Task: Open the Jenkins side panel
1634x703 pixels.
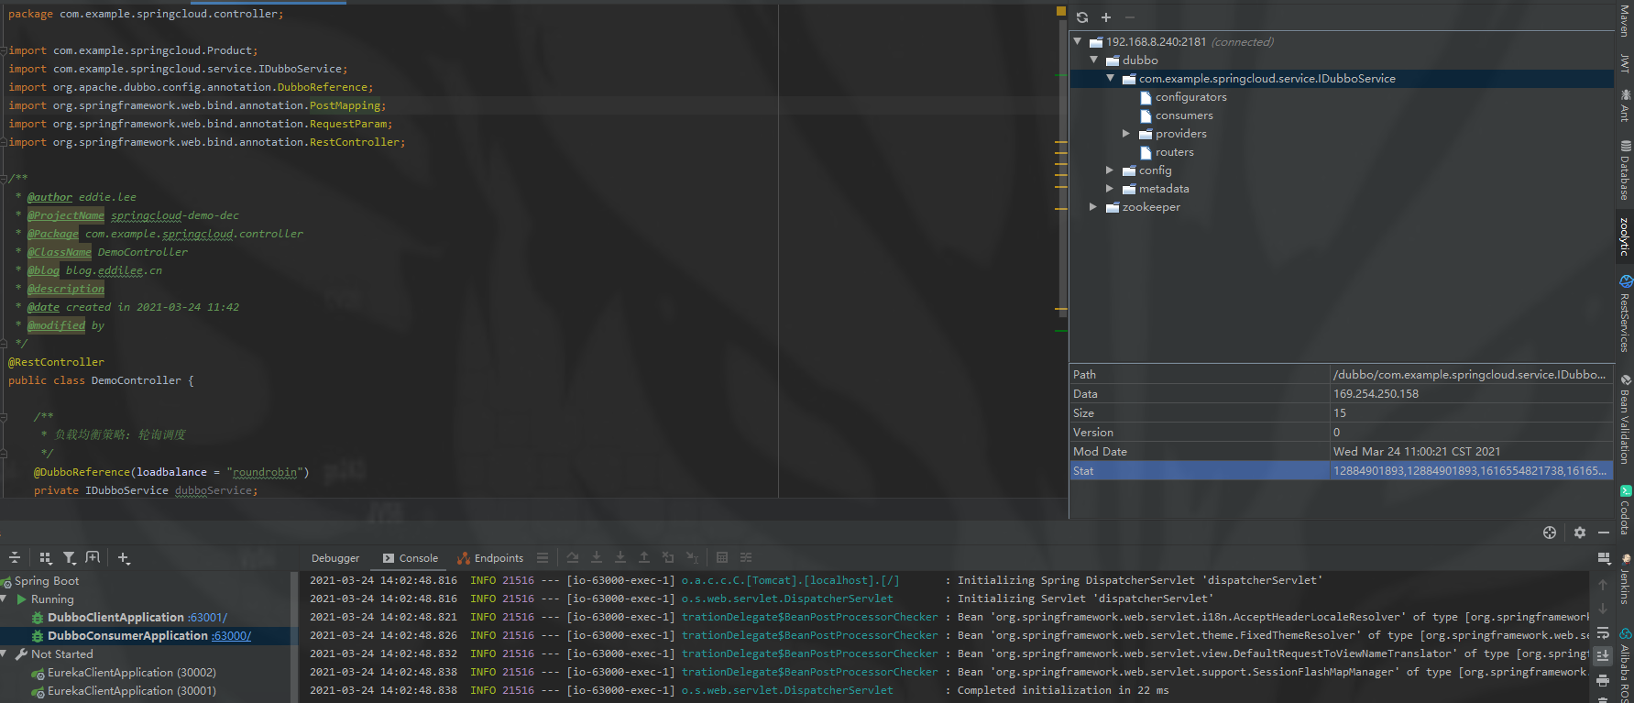Action: click(x=1624, y=580)
